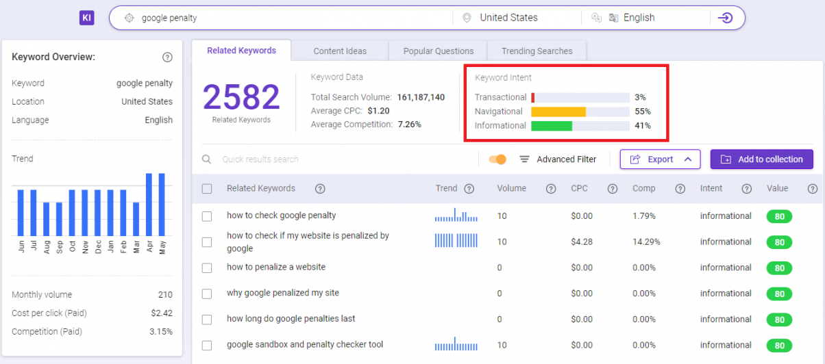Click the help icon next to Trend column

pyautogui.click(x=469, y=189)
